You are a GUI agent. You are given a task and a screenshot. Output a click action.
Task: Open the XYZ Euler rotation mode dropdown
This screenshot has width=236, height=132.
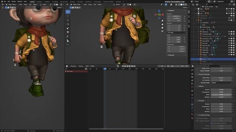[x=176, y=33]
